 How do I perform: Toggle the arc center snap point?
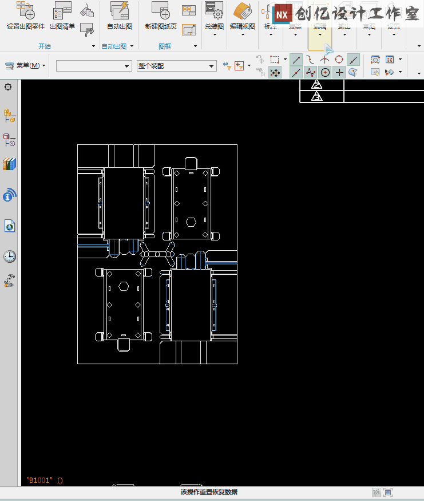pos(325,72)
